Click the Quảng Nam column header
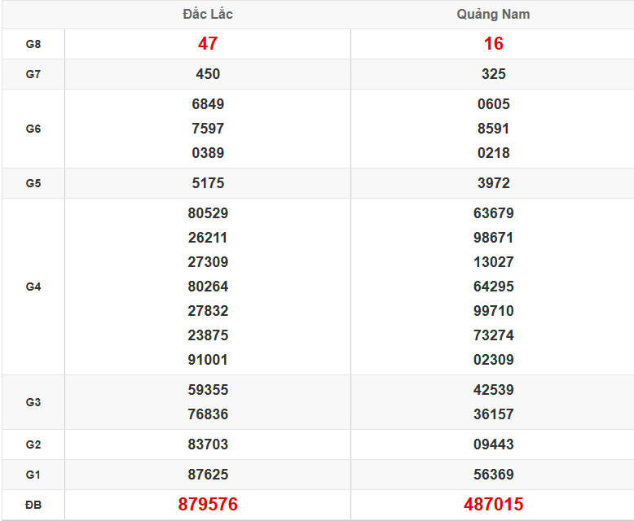The height and width of the screenshot is (521, 634). coord(493,15)
